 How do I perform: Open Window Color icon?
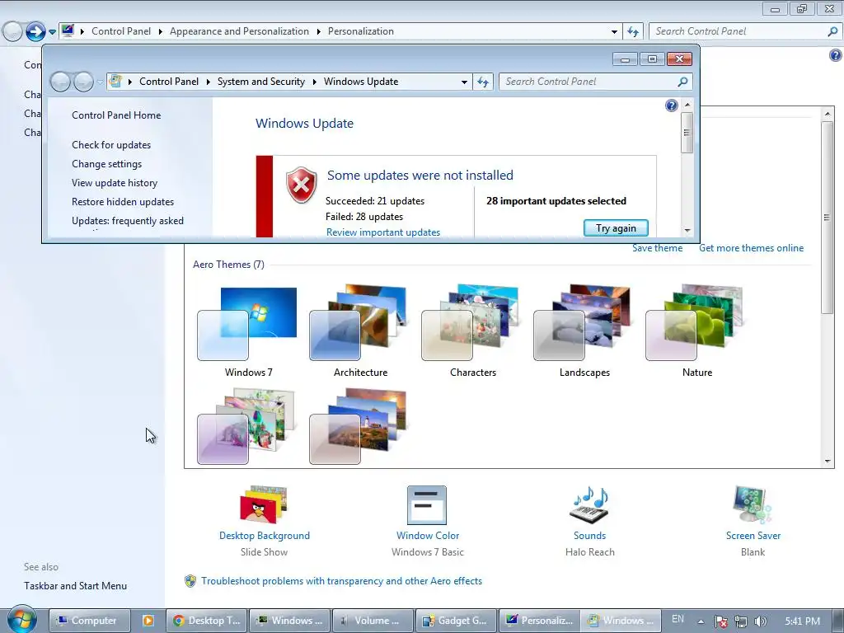tap(427, 505)
